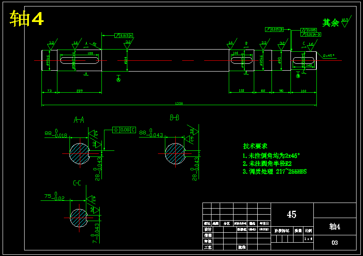Click the B-B section view label

(174, 118)
